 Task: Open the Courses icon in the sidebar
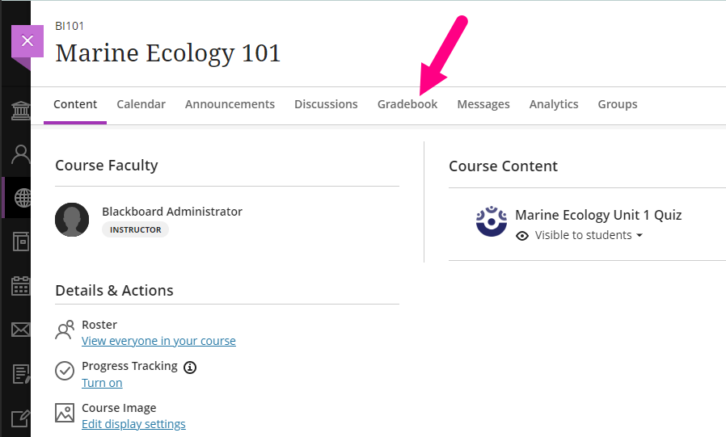point(20,242)
